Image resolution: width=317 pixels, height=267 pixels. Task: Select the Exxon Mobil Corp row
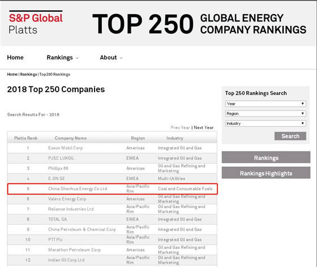(112, 148)
